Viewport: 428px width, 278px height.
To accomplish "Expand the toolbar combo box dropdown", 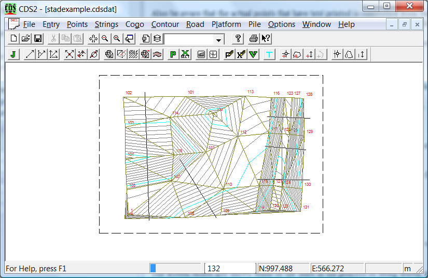I will 219,39.
